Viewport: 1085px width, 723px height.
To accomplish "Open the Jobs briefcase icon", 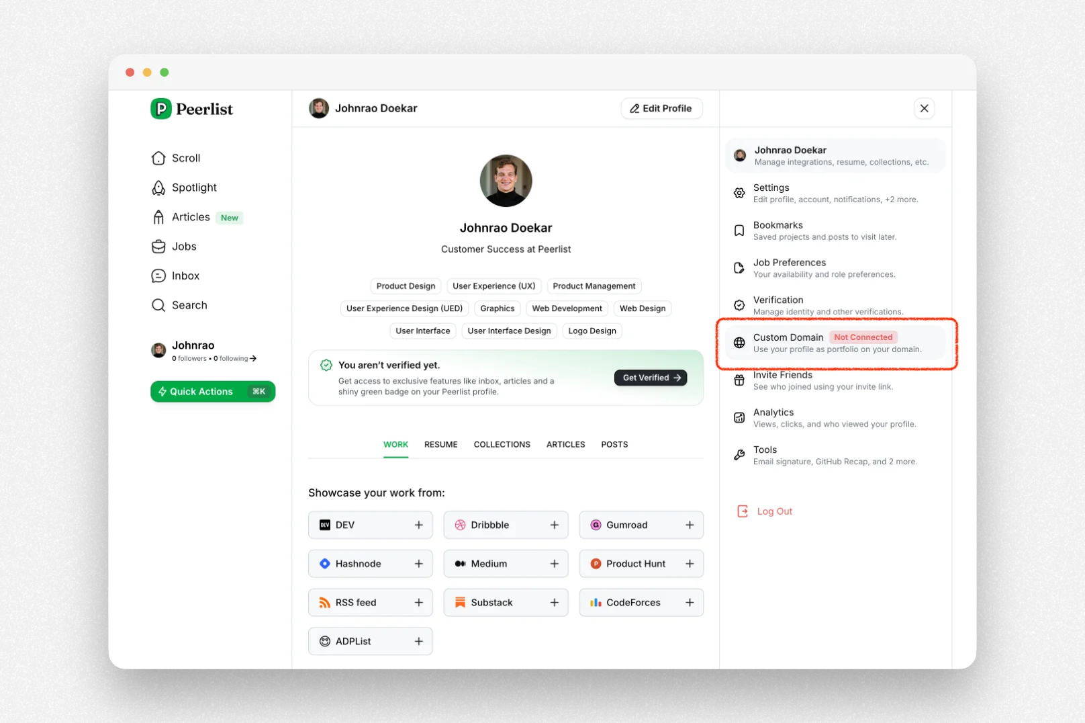I will (158, 247).
